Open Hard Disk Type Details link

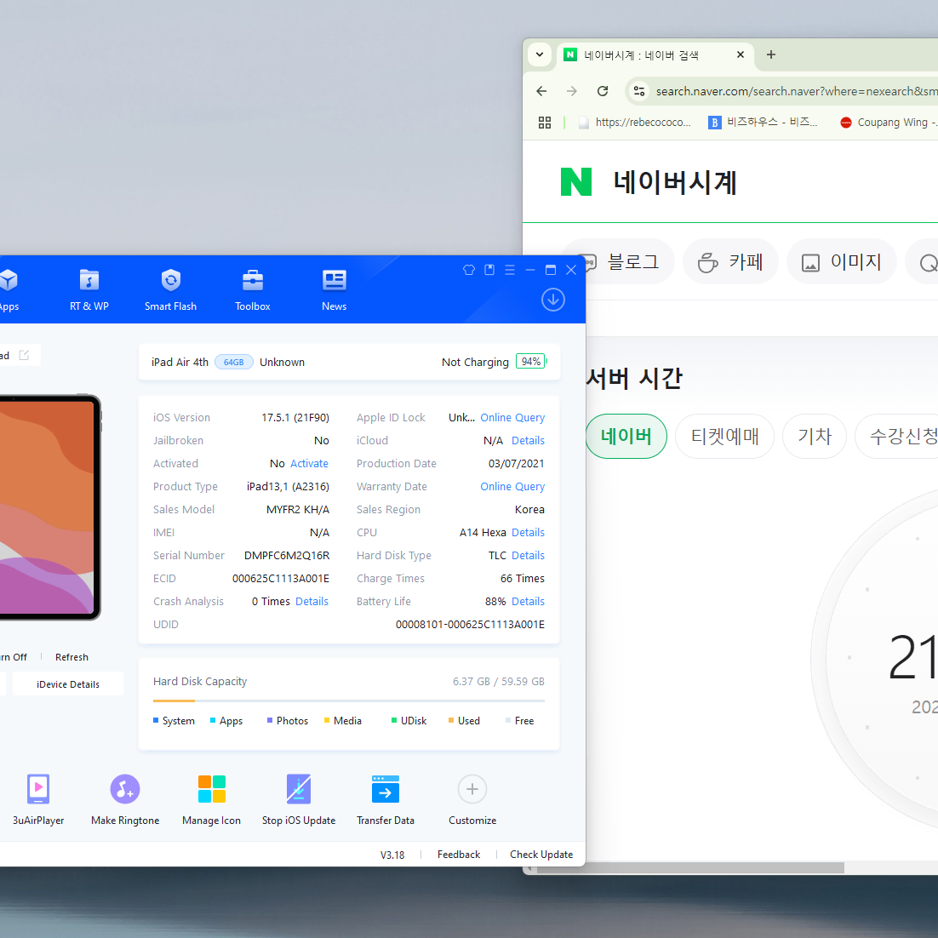pos(528,555)
